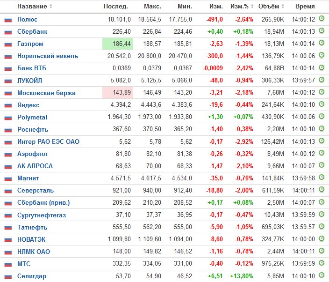Image resolution: width=329 pixels, height=282 pixels.
Task: Click the clock icon in the АК АЛРОСА row
Action: pos(322,165)
